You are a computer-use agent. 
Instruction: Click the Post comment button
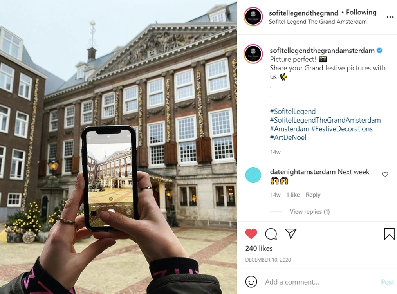[x=387, y=282]
